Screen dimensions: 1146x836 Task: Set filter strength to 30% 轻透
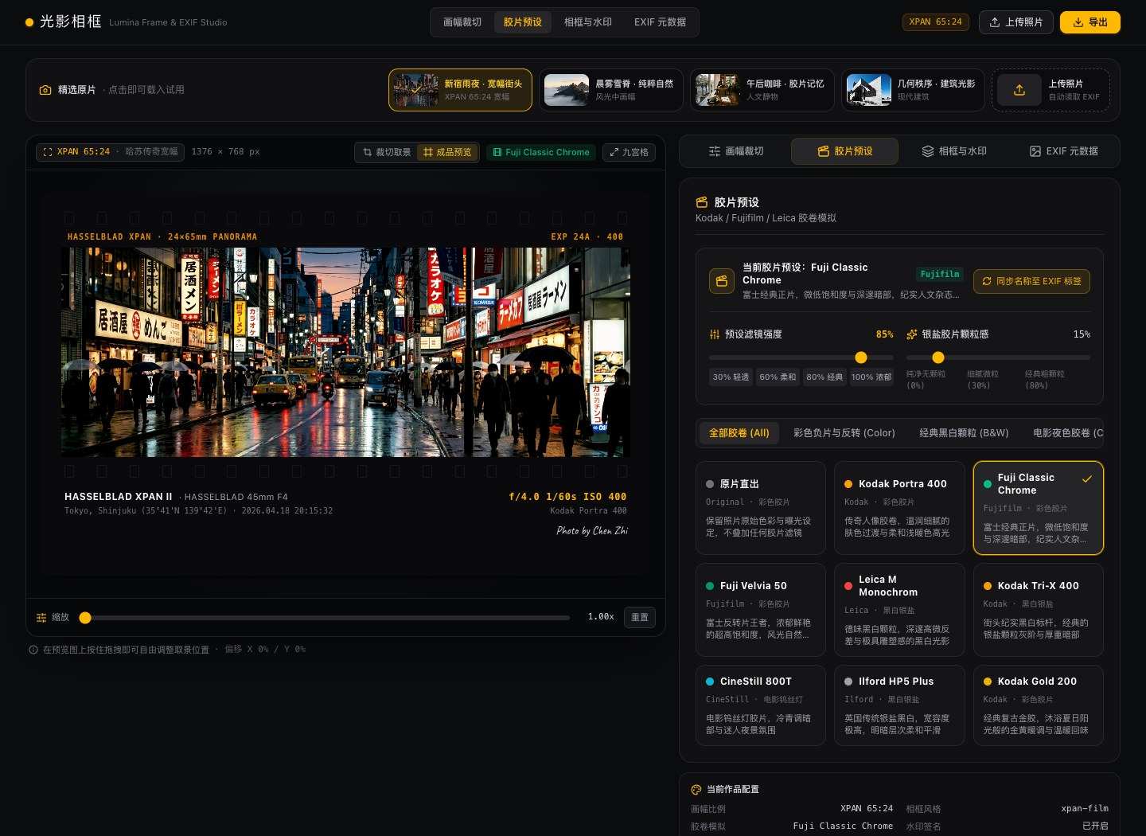pyautogui.click(x=731, y=377)
